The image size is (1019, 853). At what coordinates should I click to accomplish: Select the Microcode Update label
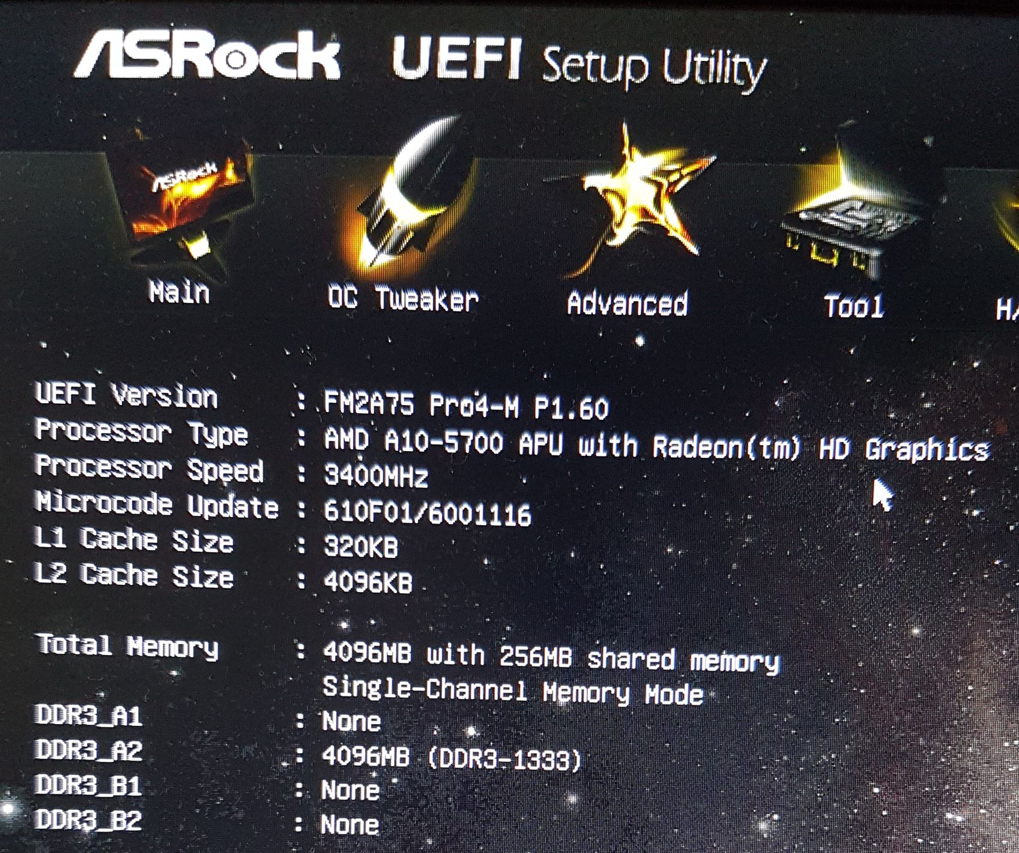click(x=157, y=504)
